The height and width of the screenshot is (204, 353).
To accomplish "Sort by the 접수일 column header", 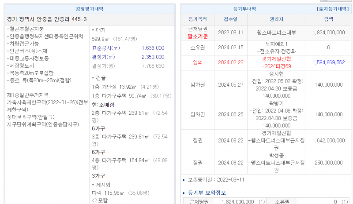I will coord(230,19).
